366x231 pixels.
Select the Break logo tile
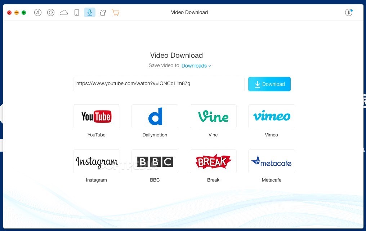[x=213, y=161]
